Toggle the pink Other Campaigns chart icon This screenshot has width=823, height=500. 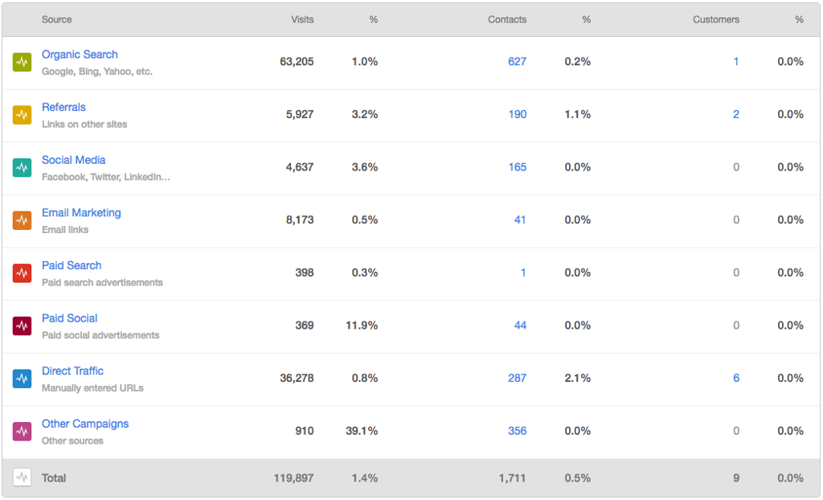click(x=23, y=432)
